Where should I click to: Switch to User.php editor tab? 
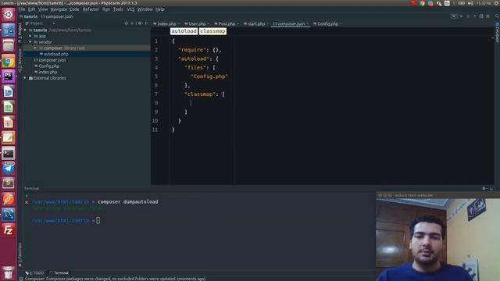[197, 23]
